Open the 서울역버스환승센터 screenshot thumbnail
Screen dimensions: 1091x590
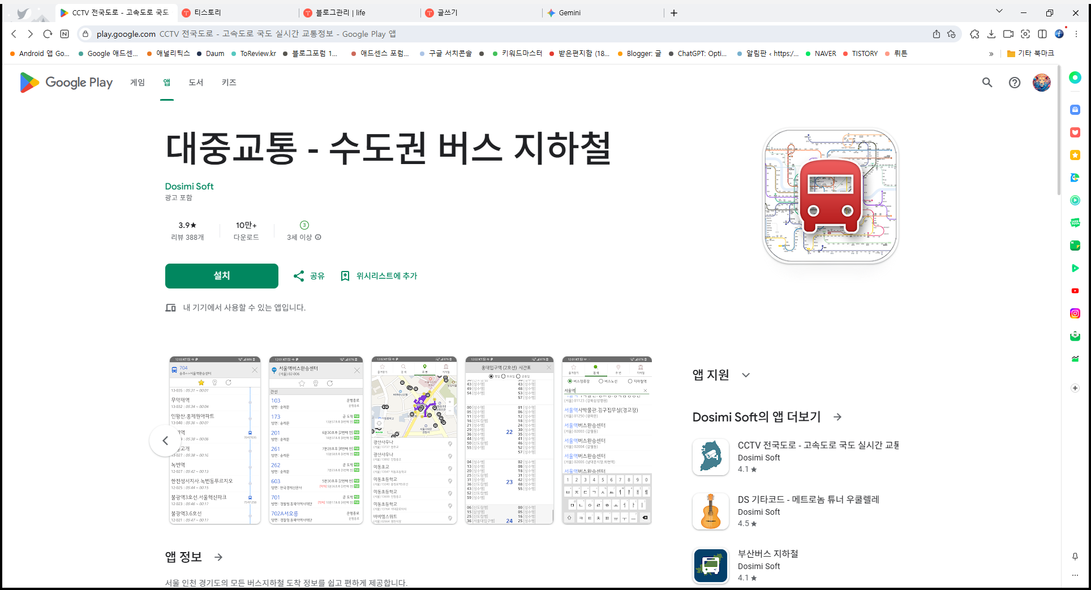[x=316, y=440]
